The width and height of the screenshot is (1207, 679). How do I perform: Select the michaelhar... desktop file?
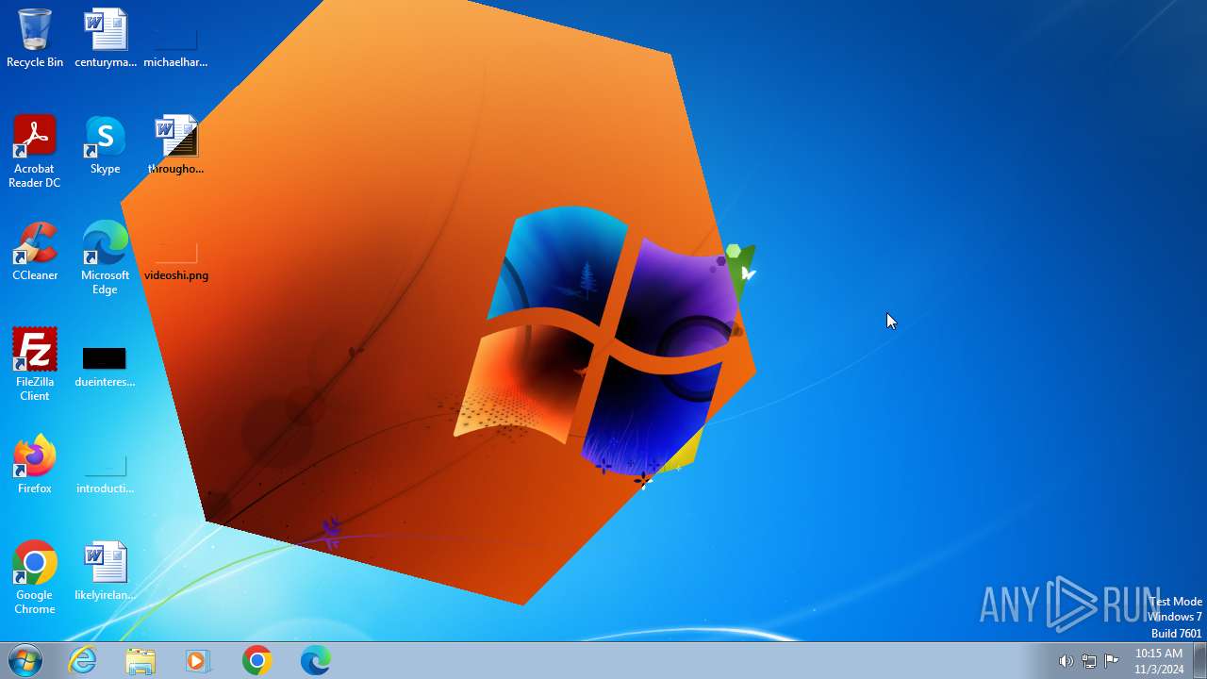click(175, 39)
